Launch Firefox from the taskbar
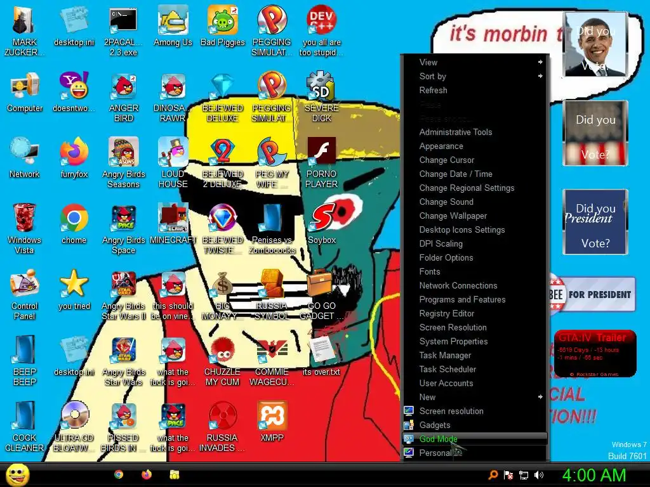This screenshot has width=650, height=487. [x=147, y=474]
